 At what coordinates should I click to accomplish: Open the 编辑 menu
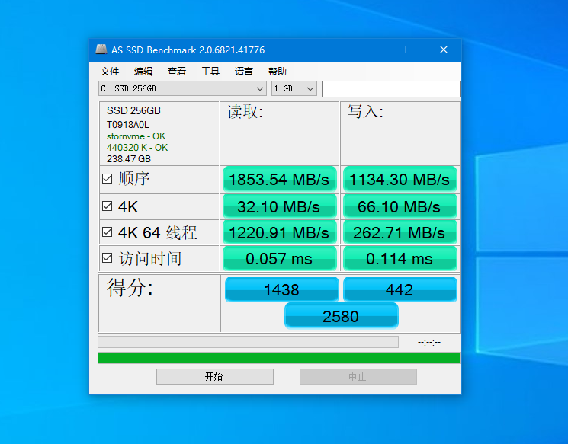tap(143, 72)
